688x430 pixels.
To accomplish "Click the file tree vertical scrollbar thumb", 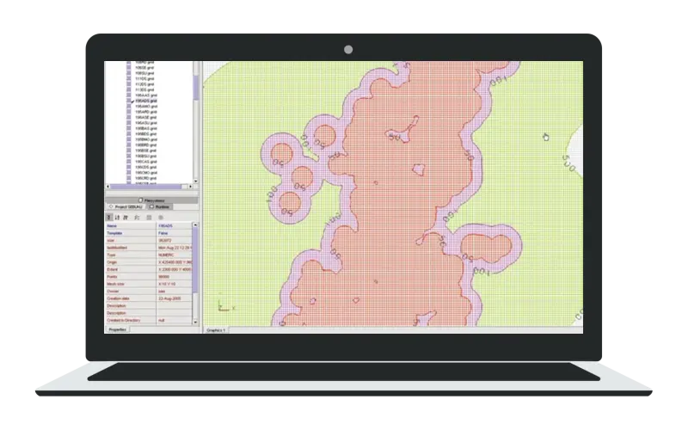I will coord(196,86).
